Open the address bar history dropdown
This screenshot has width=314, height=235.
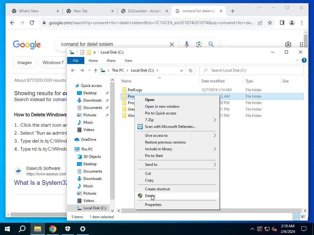[182, 71]
